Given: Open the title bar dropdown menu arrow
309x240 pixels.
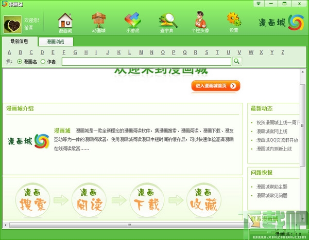Looking at the screenshot, I should click(259, 4).
